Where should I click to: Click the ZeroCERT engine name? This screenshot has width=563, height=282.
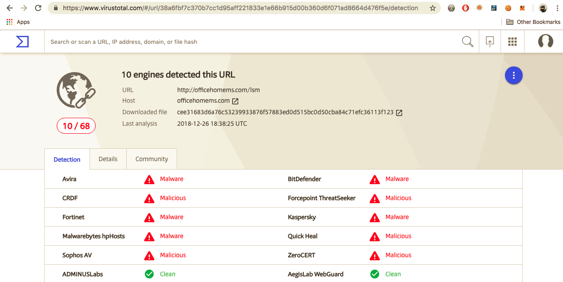click(x=302, y=255)
